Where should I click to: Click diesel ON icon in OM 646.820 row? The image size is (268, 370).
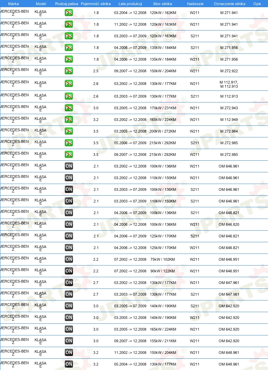(x=69, y=224)
